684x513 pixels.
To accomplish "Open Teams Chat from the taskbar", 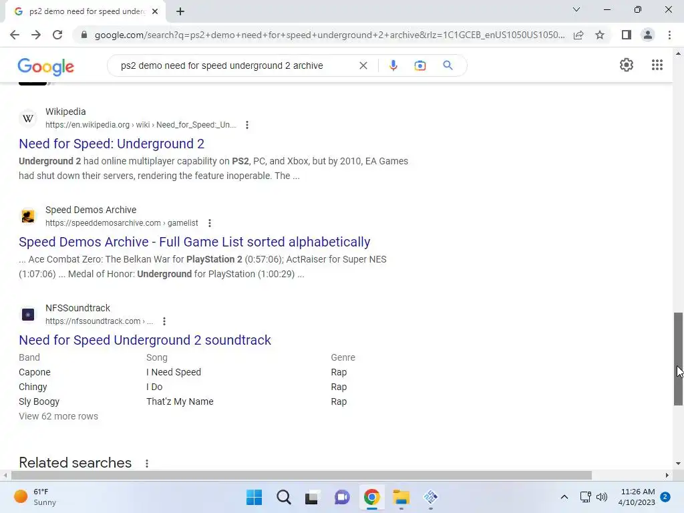I will coord(342,497).
